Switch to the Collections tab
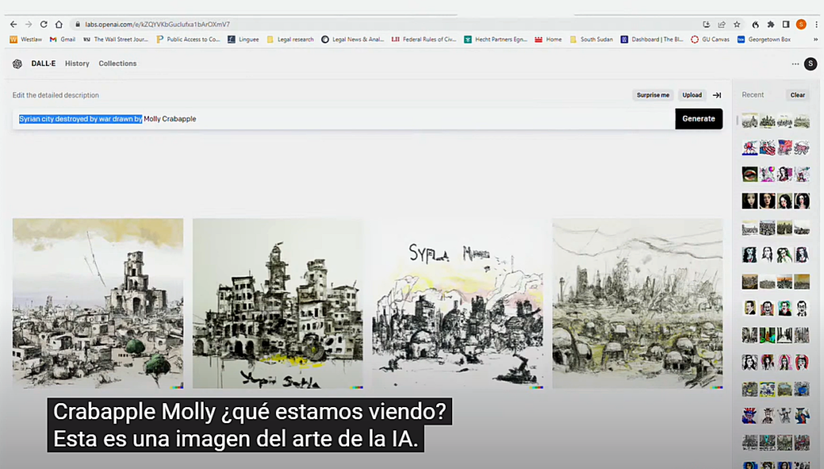The image size is (824, 469). [117, 64]
